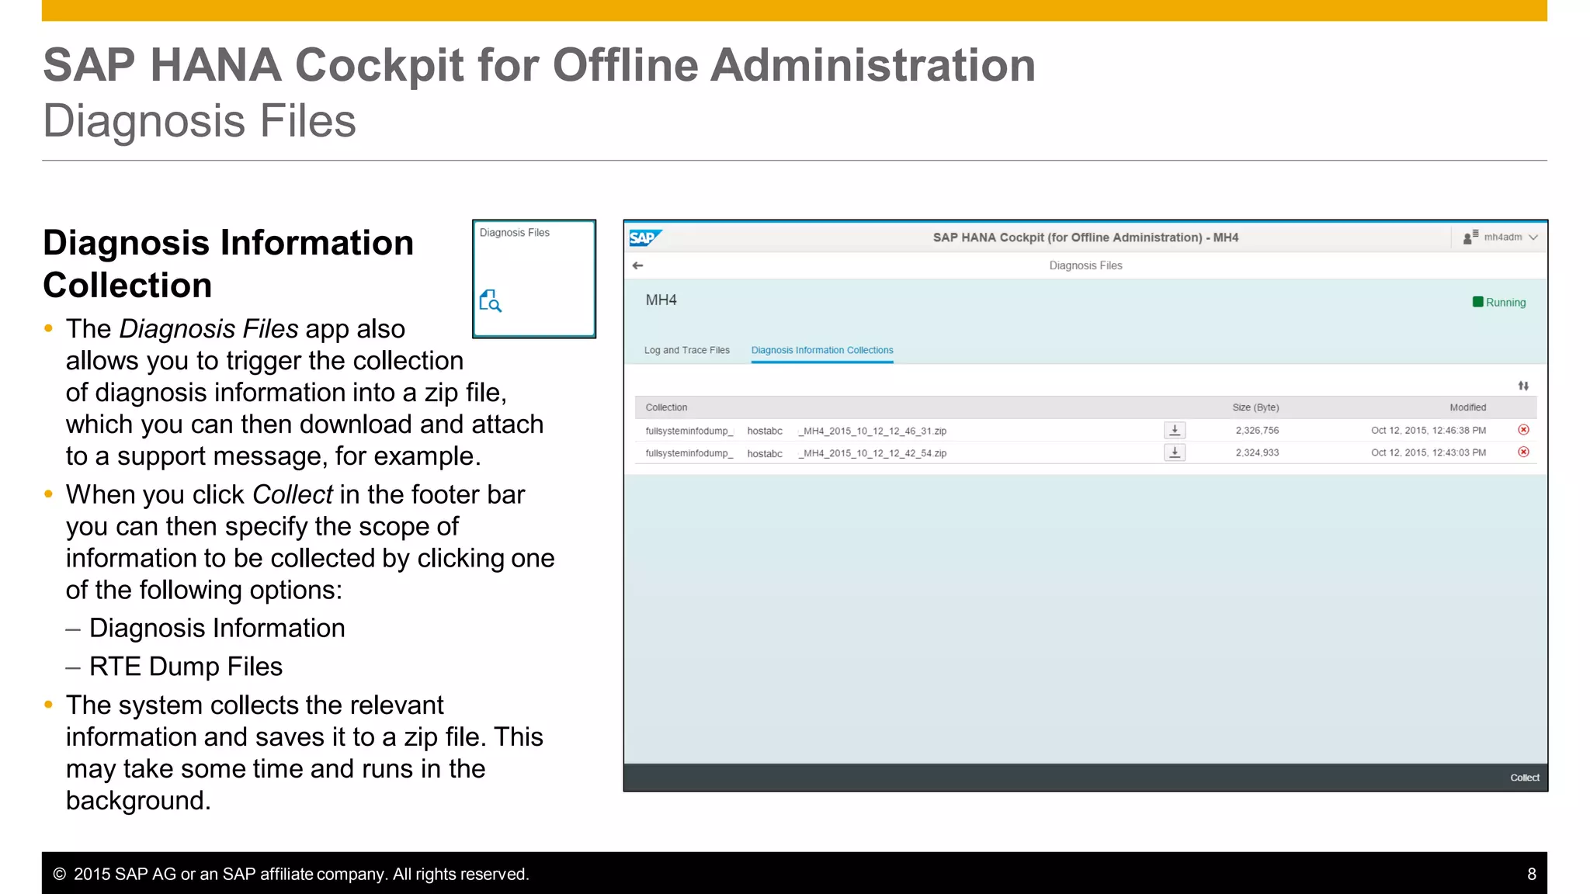The image size is (1590, 894).
Task: Click the cockpit title SAP HANA Cockpit (for Offline Administration) - MH4
Action: (x=1085, y=237)
